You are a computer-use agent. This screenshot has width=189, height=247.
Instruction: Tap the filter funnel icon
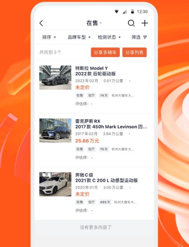[x=145, y=37]
